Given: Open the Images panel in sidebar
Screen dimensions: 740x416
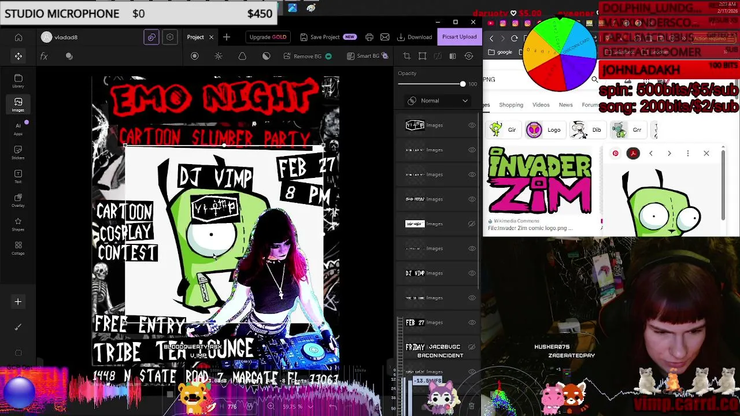Looking at the screenshot, I should 18,105.
